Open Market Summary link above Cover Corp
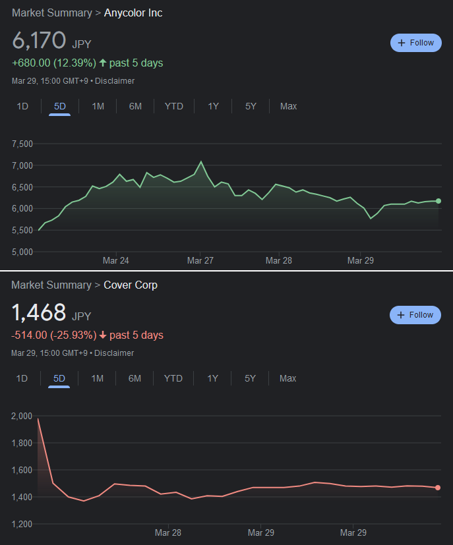 (51, 285)
